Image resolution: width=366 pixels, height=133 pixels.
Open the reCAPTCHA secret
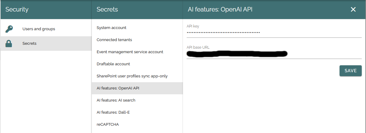pos(137,125)
